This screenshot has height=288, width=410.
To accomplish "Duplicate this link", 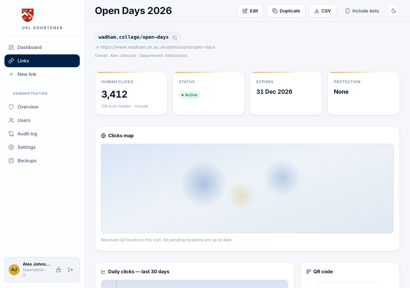I will [286, 11].
